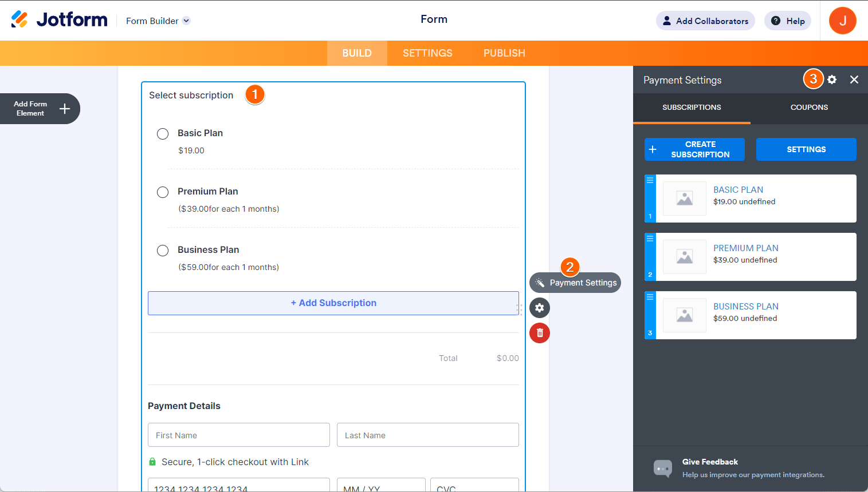Click the First Name input field
This screenshot has width=868, height=492.
pyautogui.click(x=239, y=435)
